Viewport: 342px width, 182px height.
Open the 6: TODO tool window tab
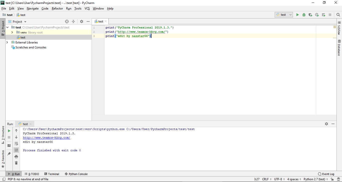coord(32,174)
